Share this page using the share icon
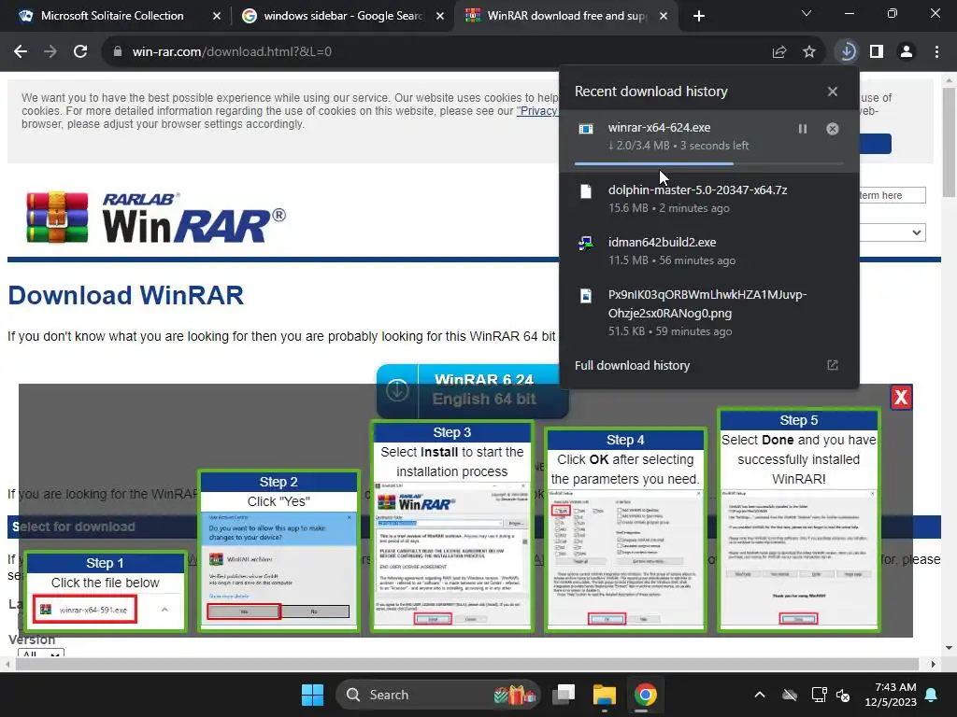Viewport: 957px width, 717px height. 779,52
